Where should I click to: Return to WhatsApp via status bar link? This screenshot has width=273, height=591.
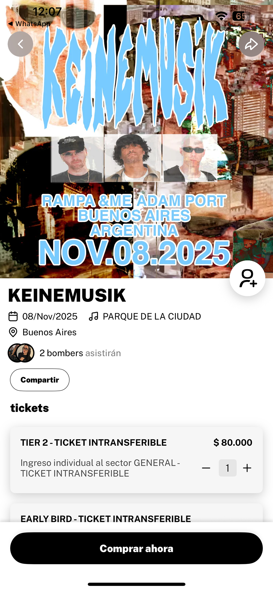point(29,24)
